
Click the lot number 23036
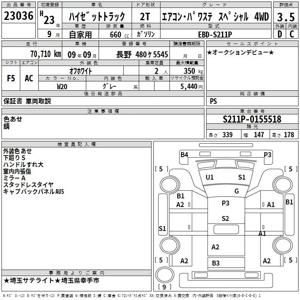click(18, 16)
